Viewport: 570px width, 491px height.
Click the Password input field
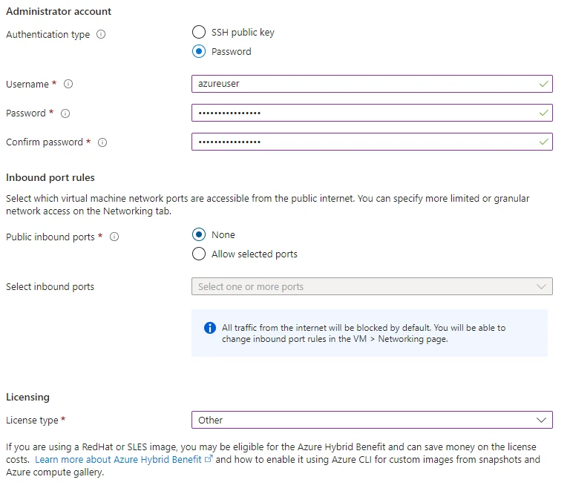coord(364,113)
